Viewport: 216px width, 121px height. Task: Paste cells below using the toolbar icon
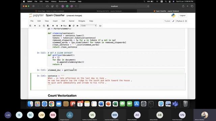[48, 26]
